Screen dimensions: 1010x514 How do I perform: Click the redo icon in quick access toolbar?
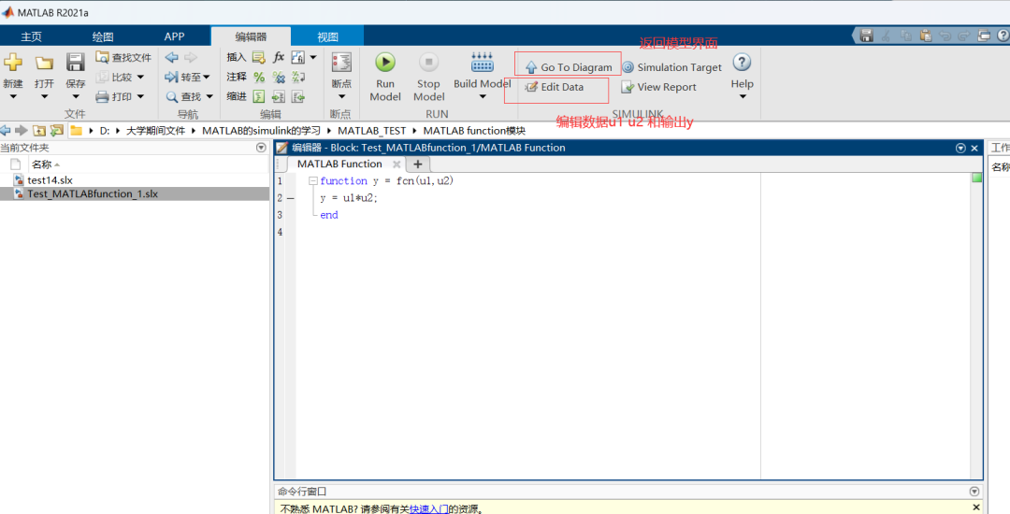(964, 36)
